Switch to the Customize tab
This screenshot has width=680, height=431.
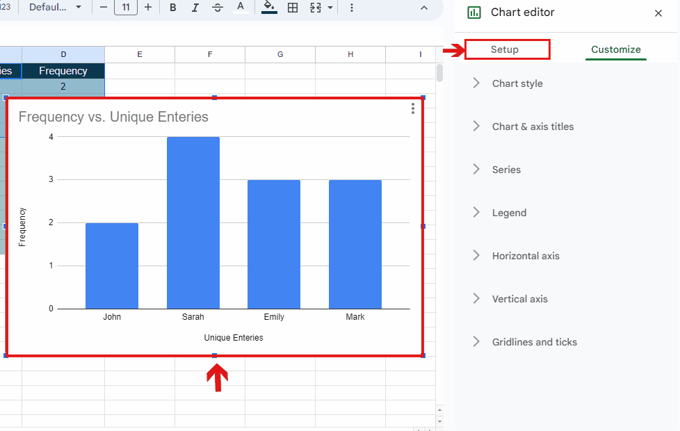click(x=616, y=49)
